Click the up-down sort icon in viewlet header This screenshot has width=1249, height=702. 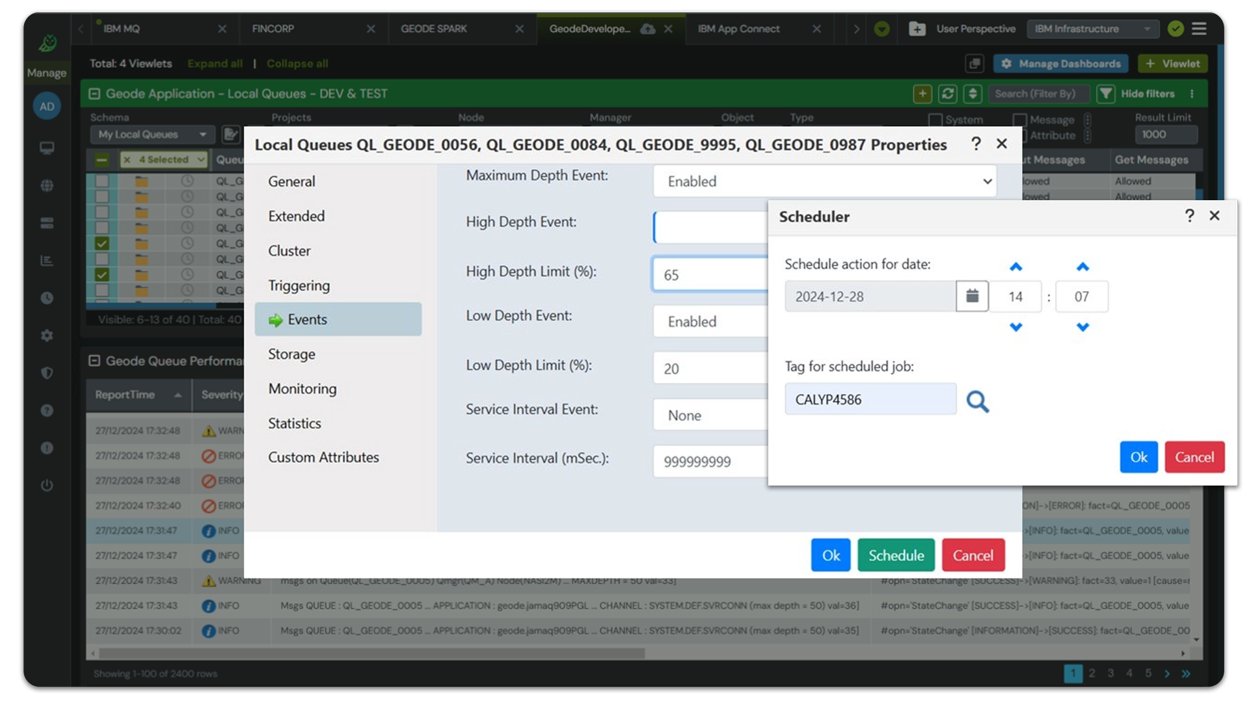pyautogui.click(x=973, y=94)
